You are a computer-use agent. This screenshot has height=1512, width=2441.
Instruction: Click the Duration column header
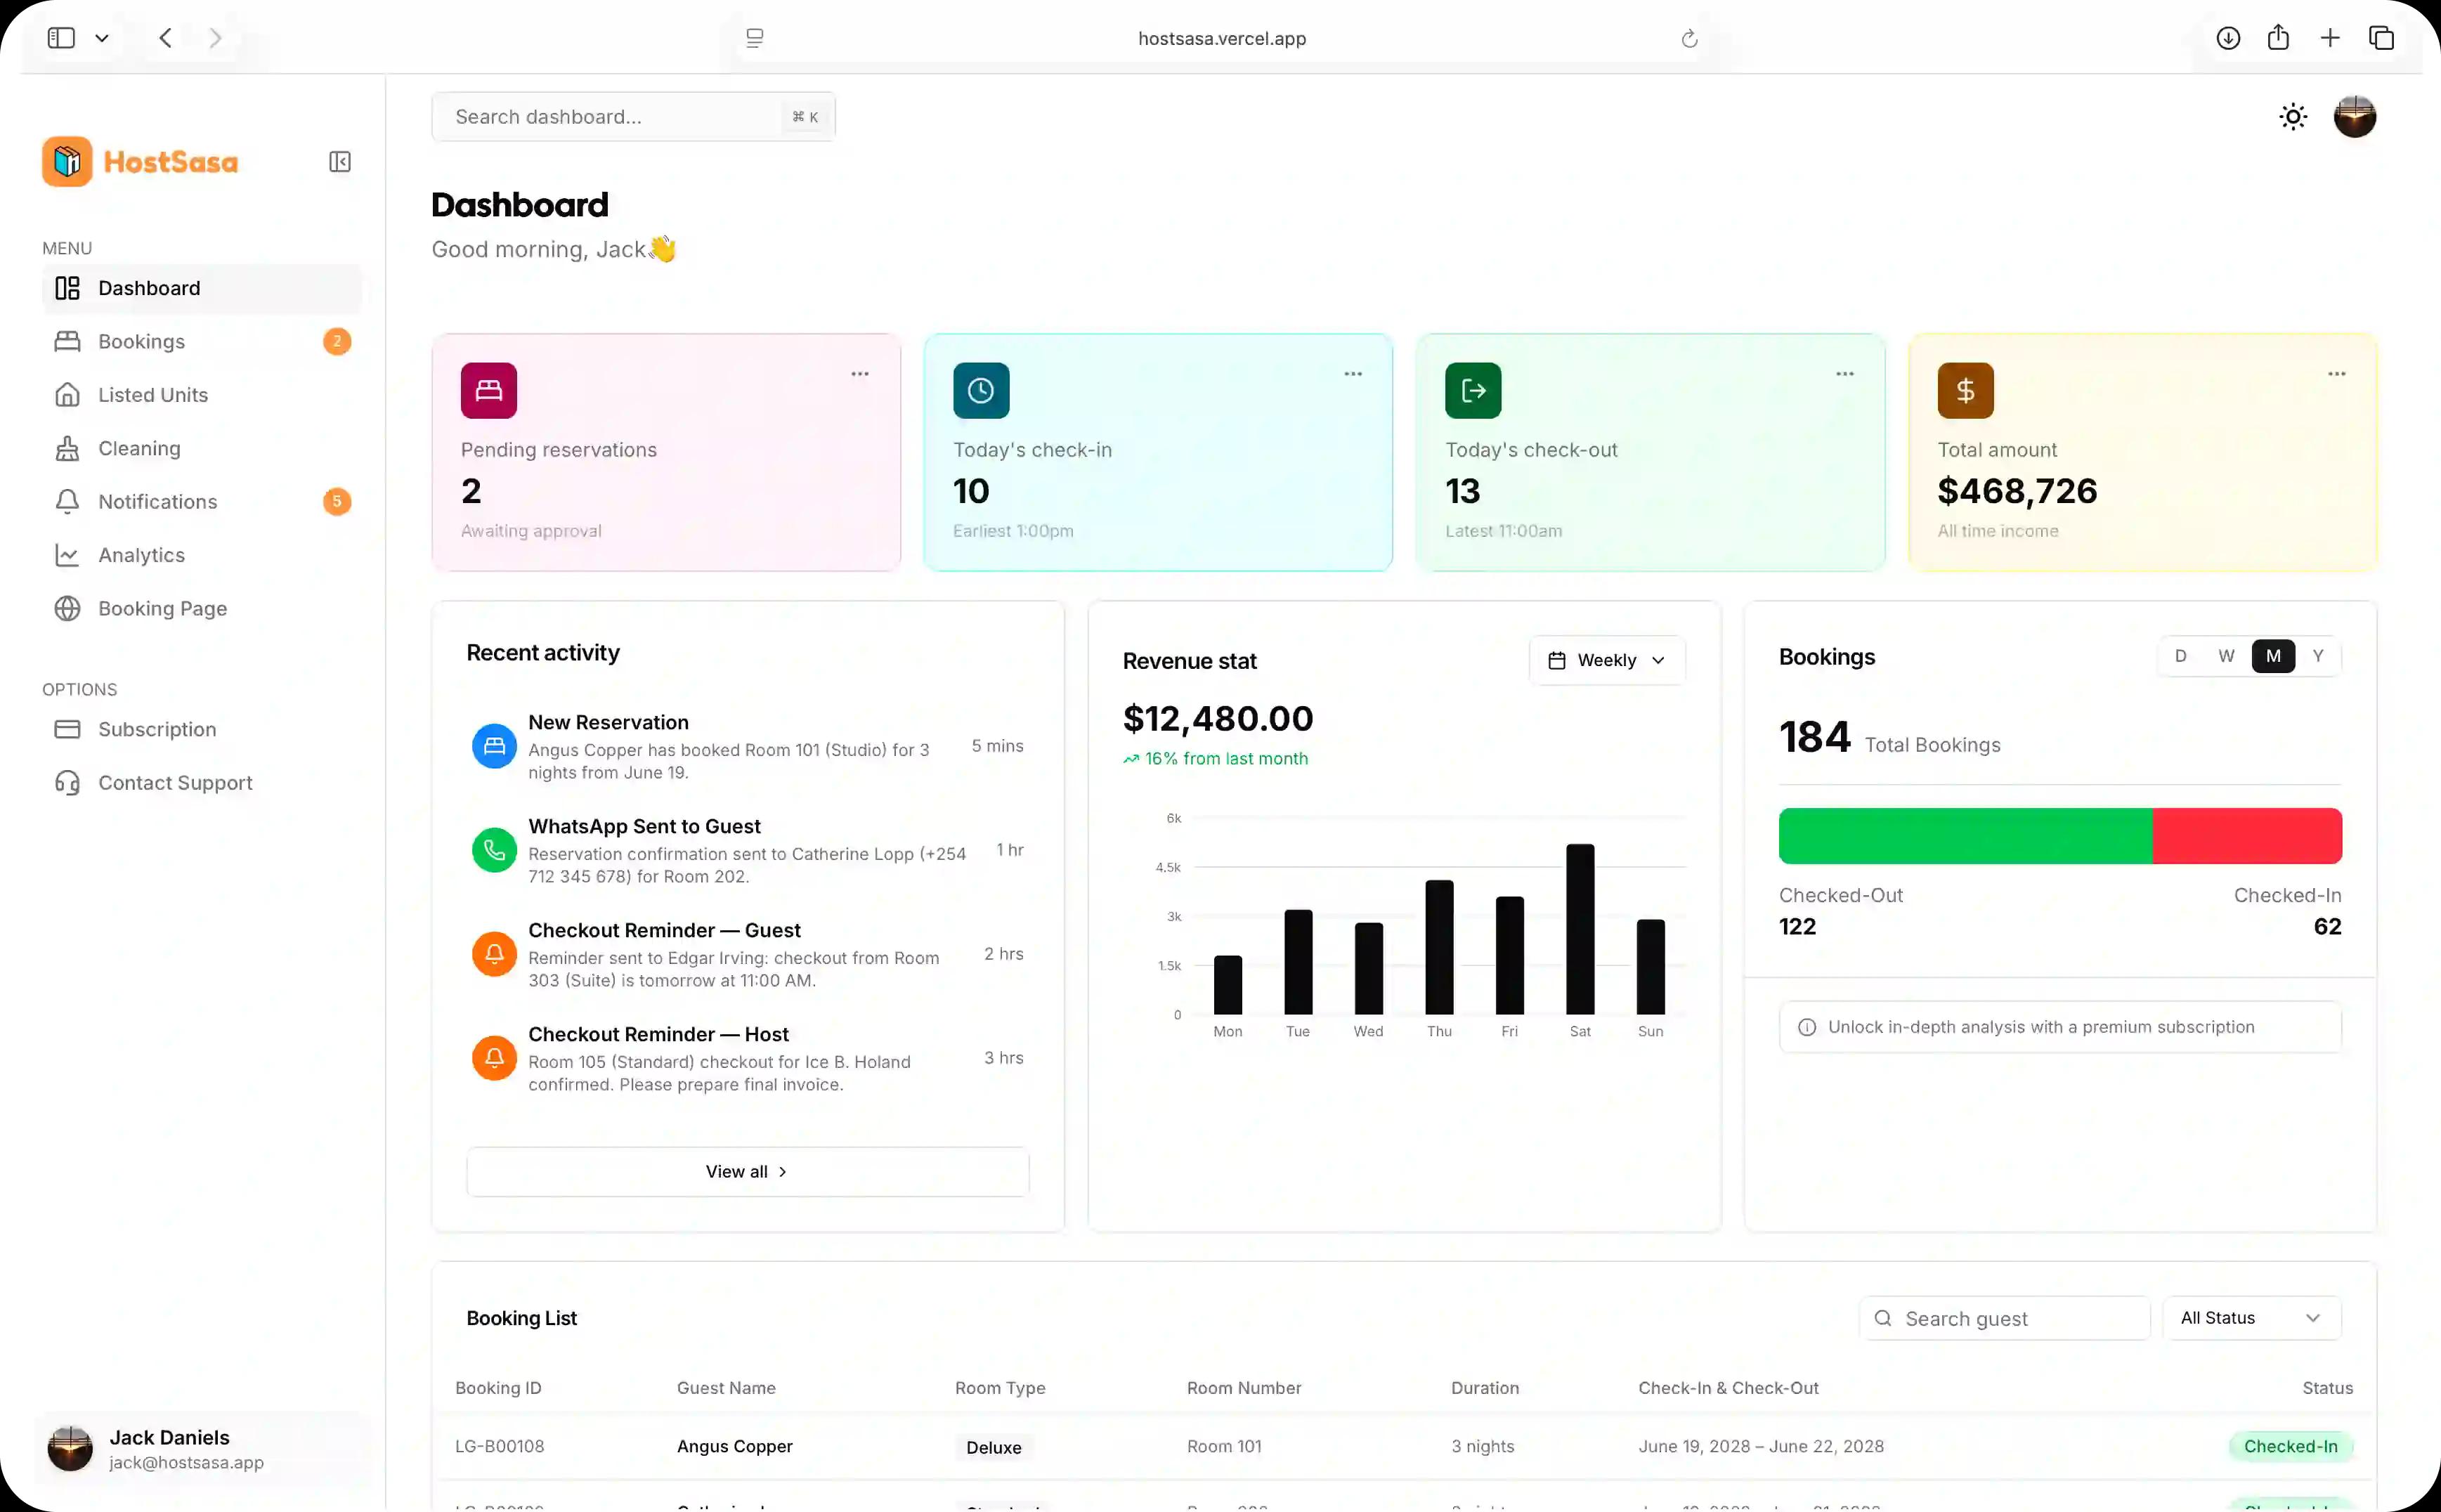point(1484,1388)
